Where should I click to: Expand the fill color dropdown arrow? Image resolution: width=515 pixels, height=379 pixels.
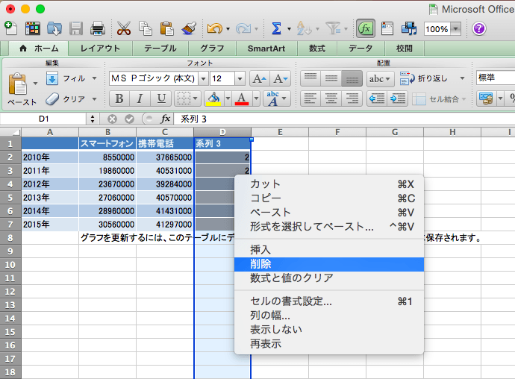click(x=228, y=98)
